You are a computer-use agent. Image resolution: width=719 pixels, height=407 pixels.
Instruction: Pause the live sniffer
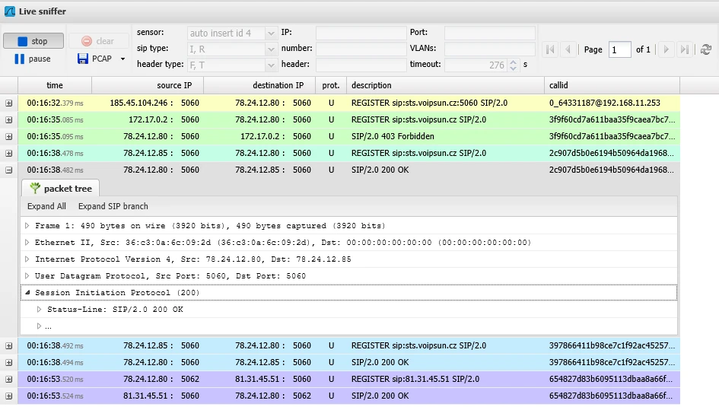[33, 59]
